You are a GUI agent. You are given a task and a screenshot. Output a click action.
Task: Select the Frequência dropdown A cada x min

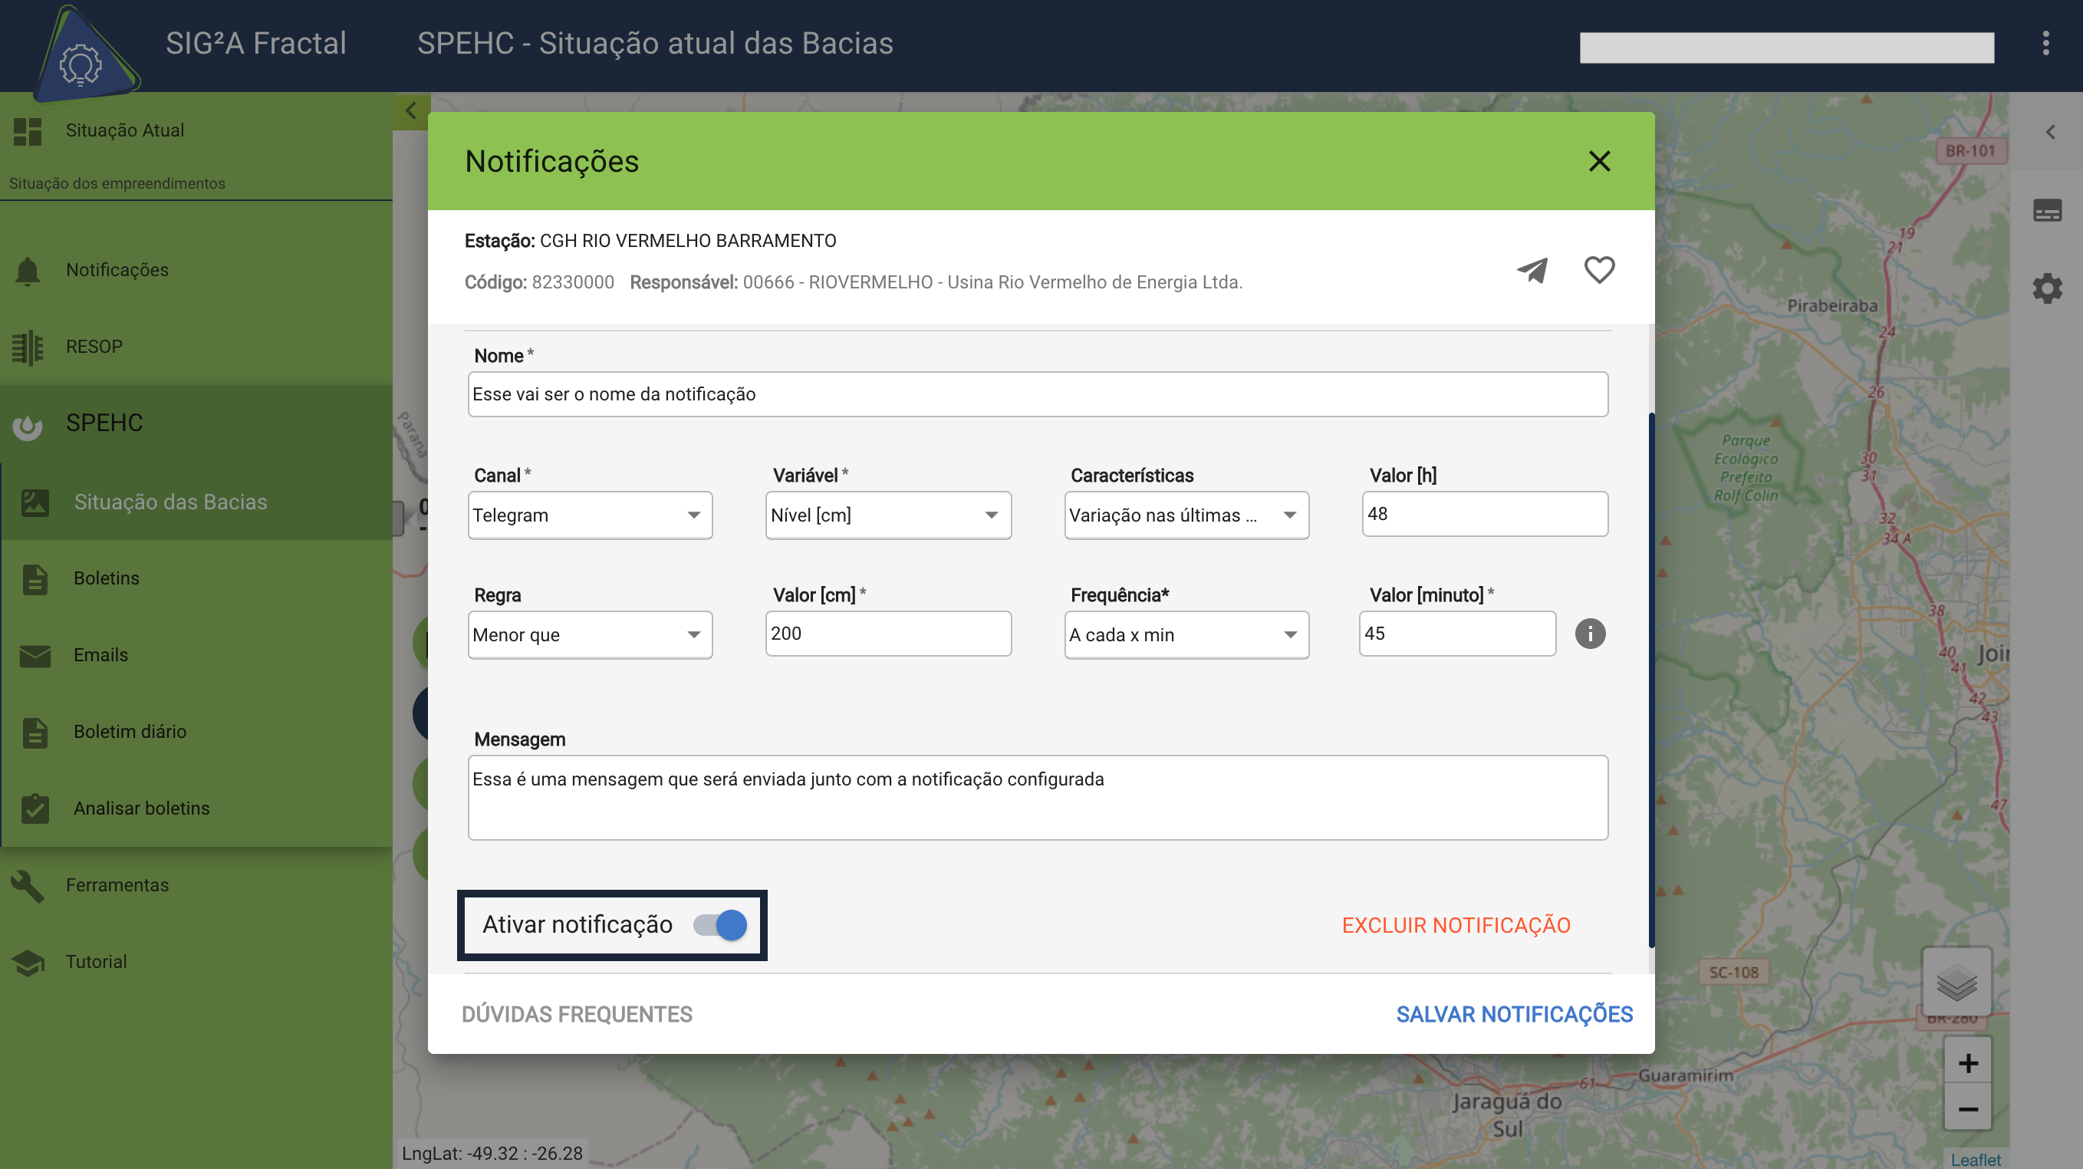pos(1186,635)
